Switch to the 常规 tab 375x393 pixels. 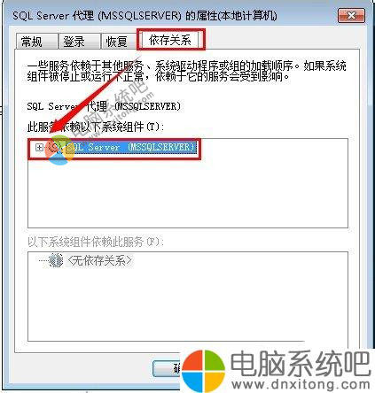(x=36, y=41)
